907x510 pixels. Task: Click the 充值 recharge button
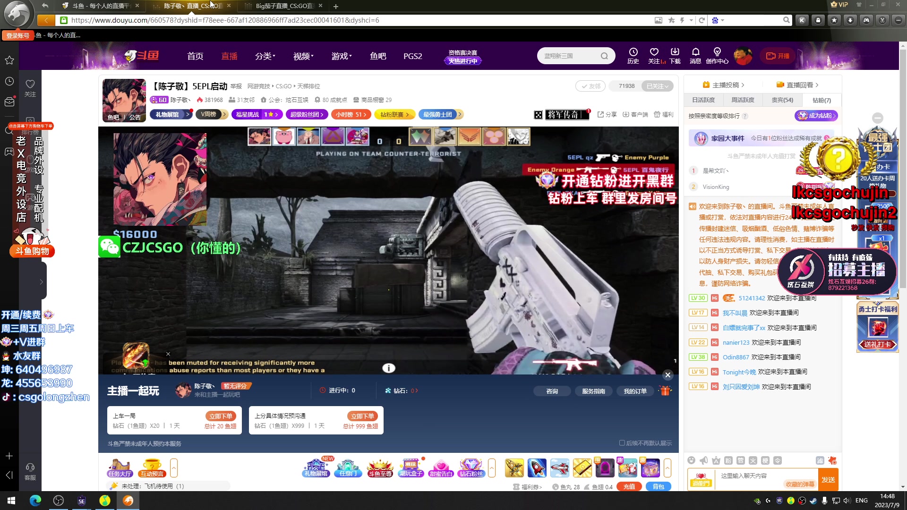point(629,487)
